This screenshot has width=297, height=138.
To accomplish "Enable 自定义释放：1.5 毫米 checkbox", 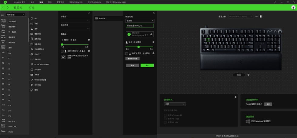I will 62,51.
